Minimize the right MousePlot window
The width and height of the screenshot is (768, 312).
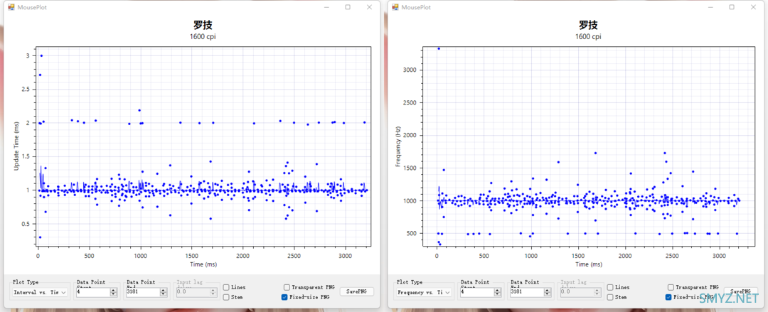coord(710,7)
